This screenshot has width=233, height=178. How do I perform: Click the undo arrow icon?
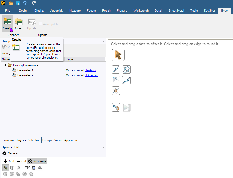(24, 3)
